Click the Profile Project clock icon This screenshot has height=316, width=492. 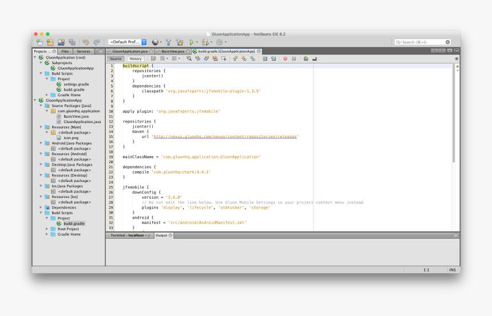pos(219,42)
